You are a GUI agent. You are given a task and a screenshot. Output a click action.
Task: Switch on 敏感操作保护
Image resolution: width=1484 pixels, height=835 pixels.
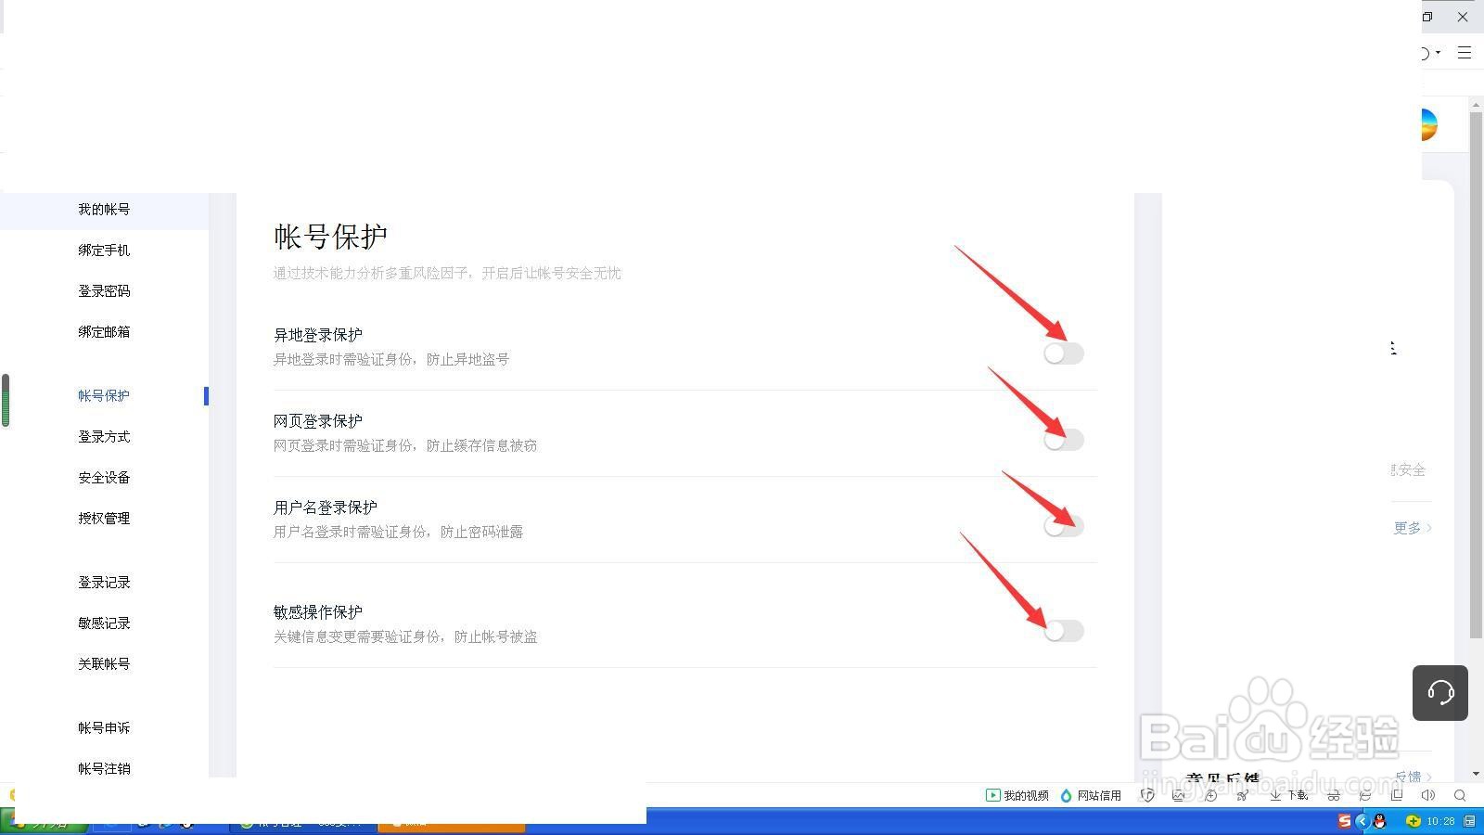coord(1063,631)
